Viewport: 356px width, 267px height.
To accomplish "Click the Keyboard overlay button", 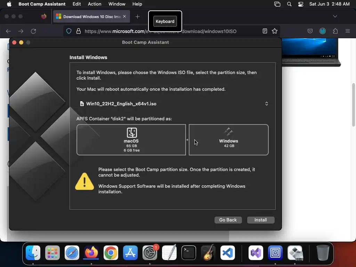I will [x=165, y=21].
